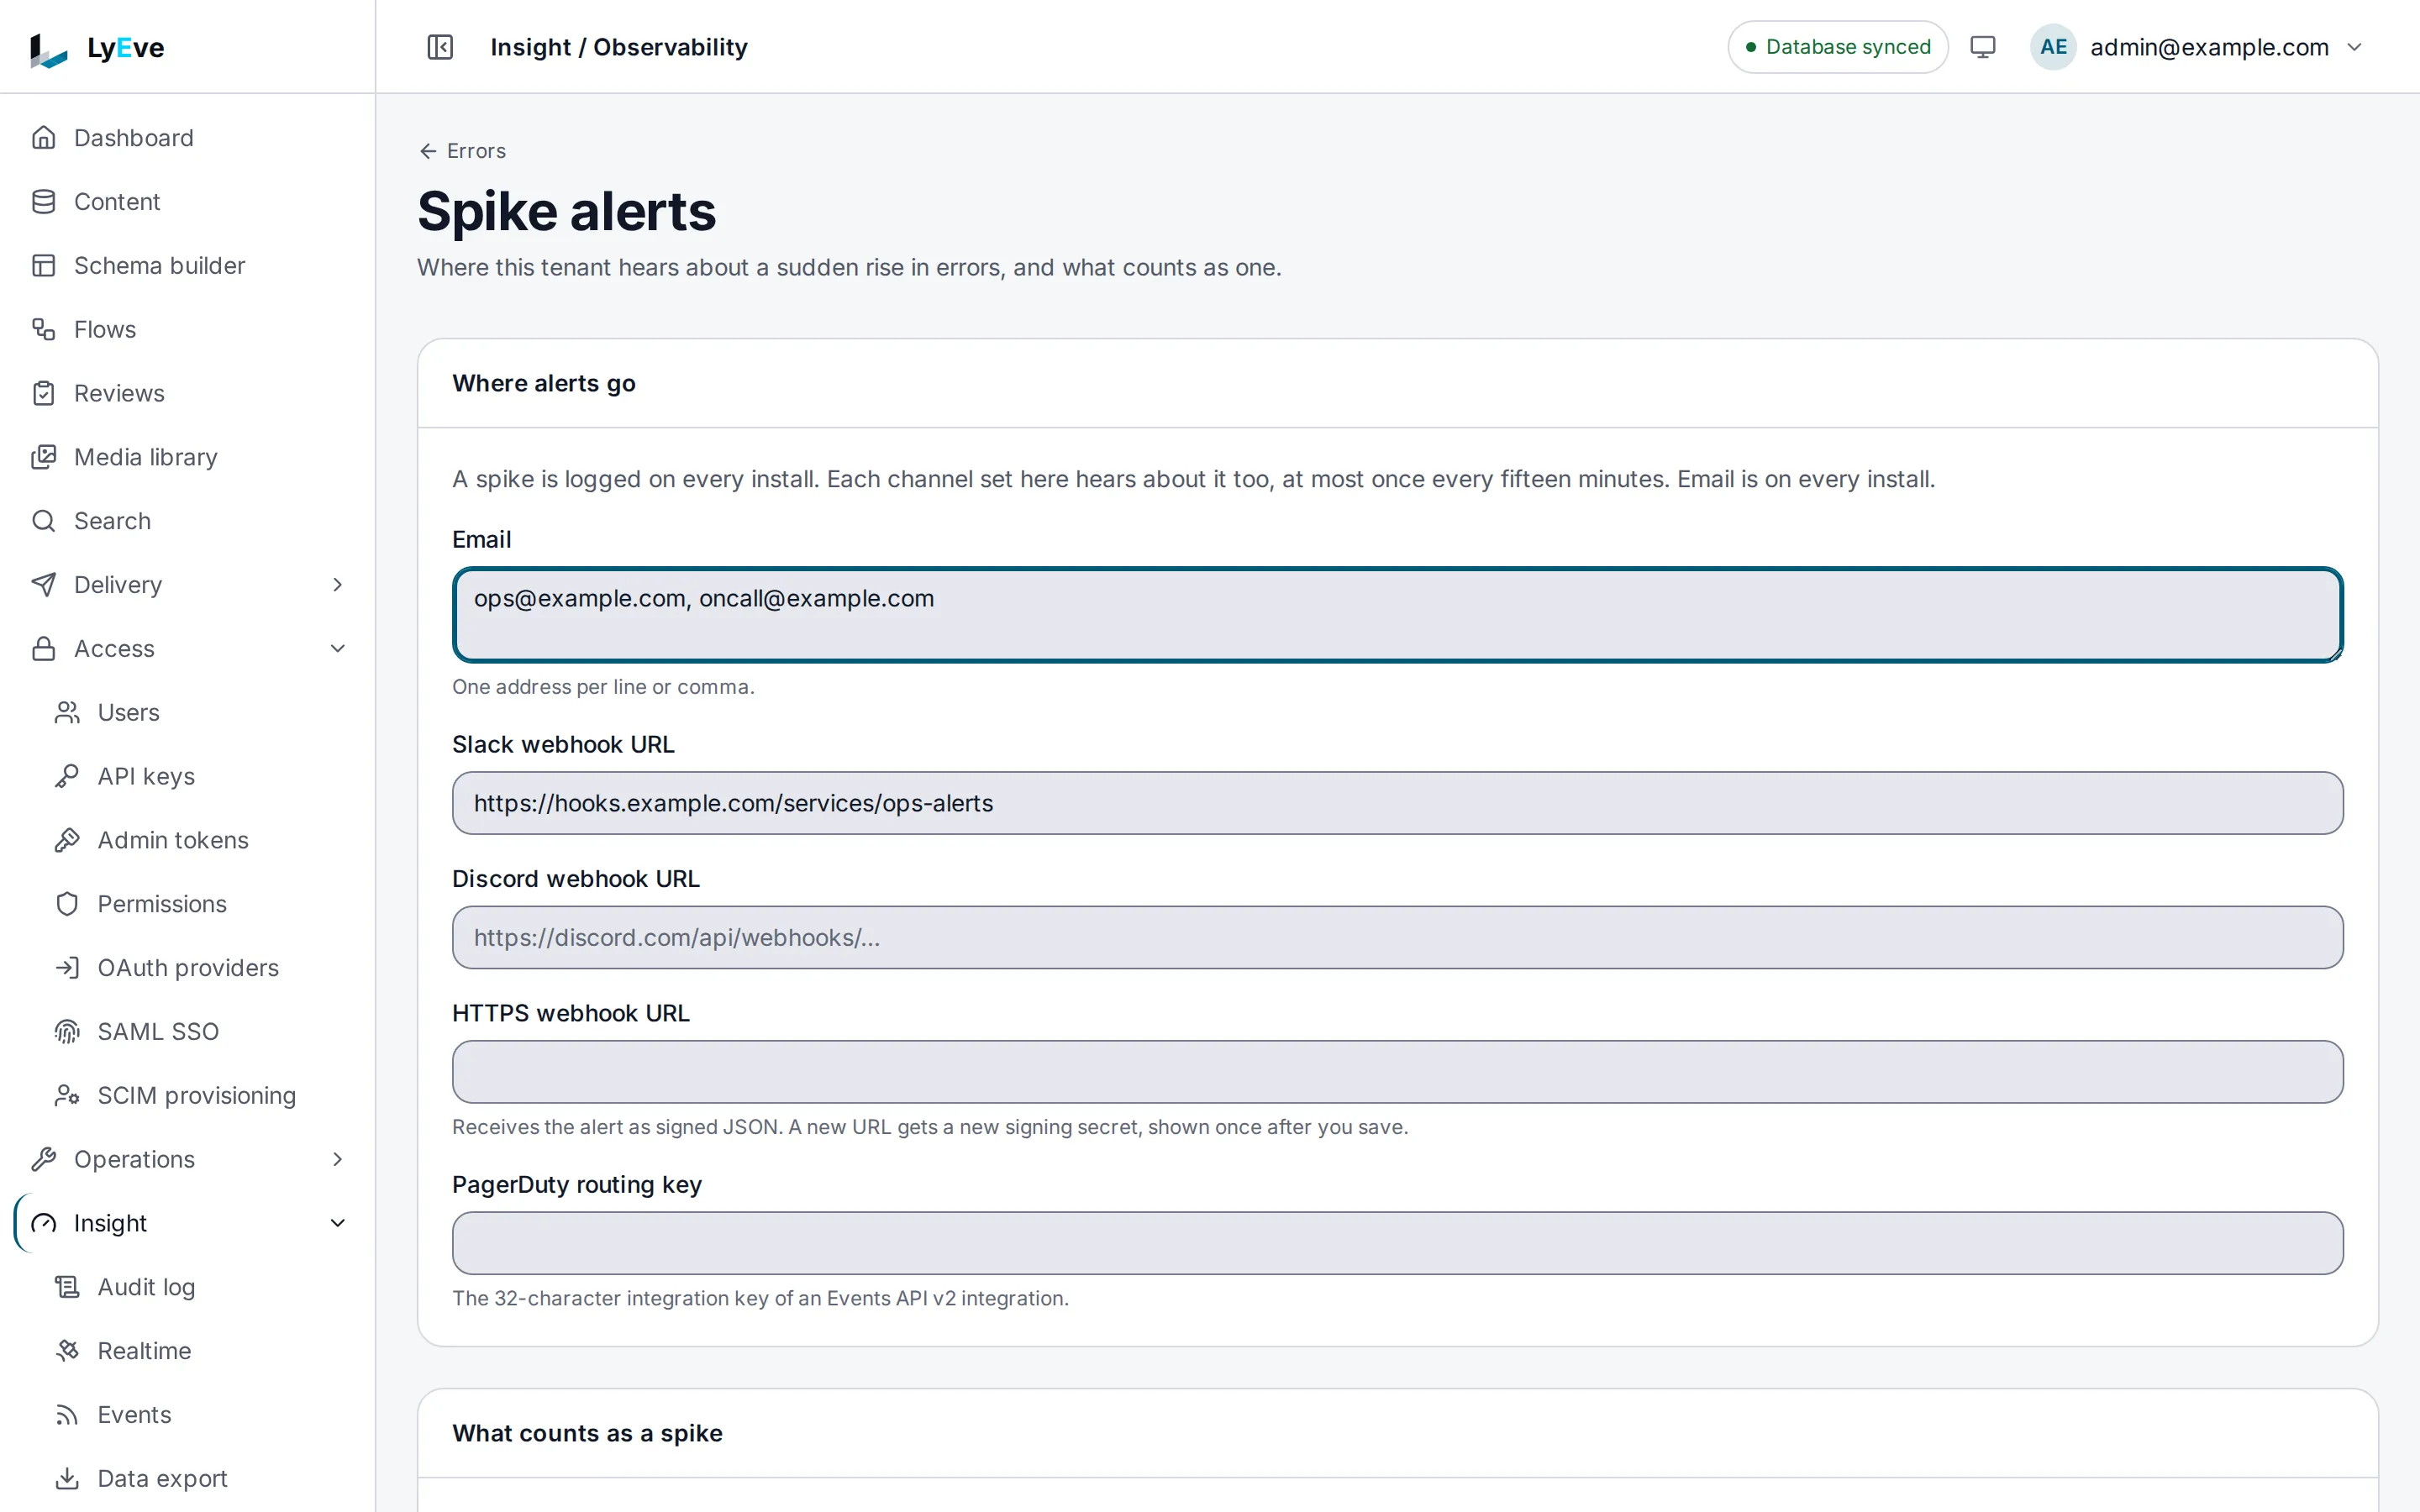Collapse the sidebar panel toggle icon

440,47
